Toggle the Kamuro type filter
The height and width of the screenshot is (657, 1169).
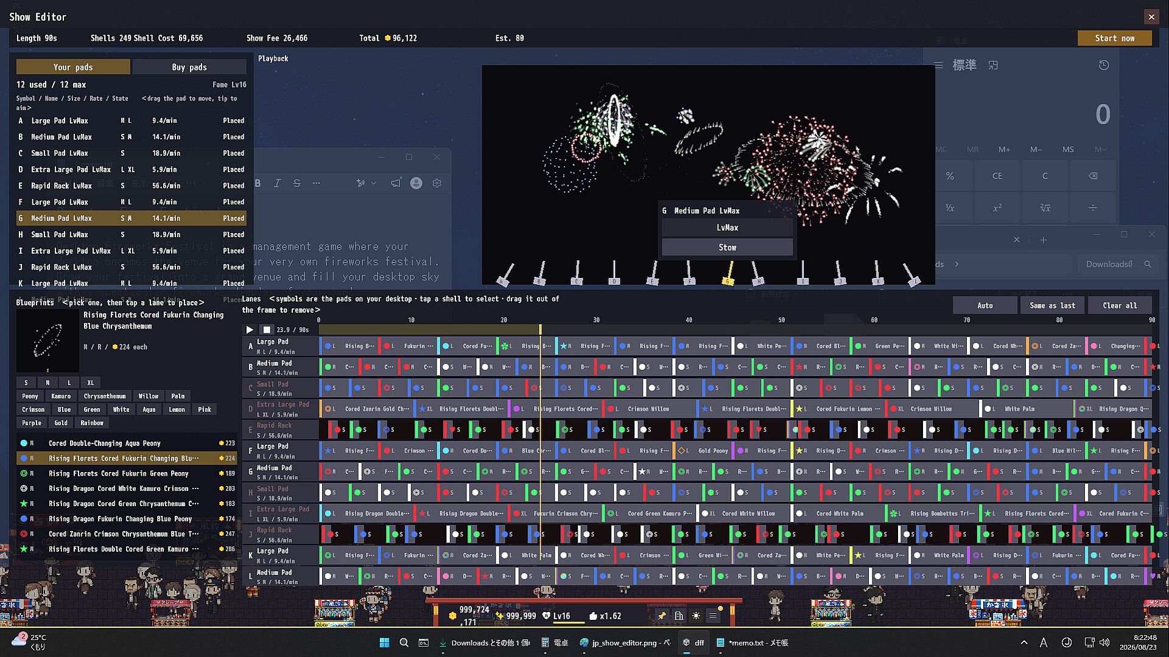pos(61,396)
